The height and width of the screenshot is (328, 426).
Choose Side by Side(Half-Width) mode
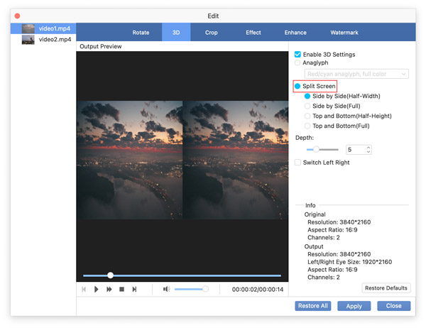[x=307, y=96]
